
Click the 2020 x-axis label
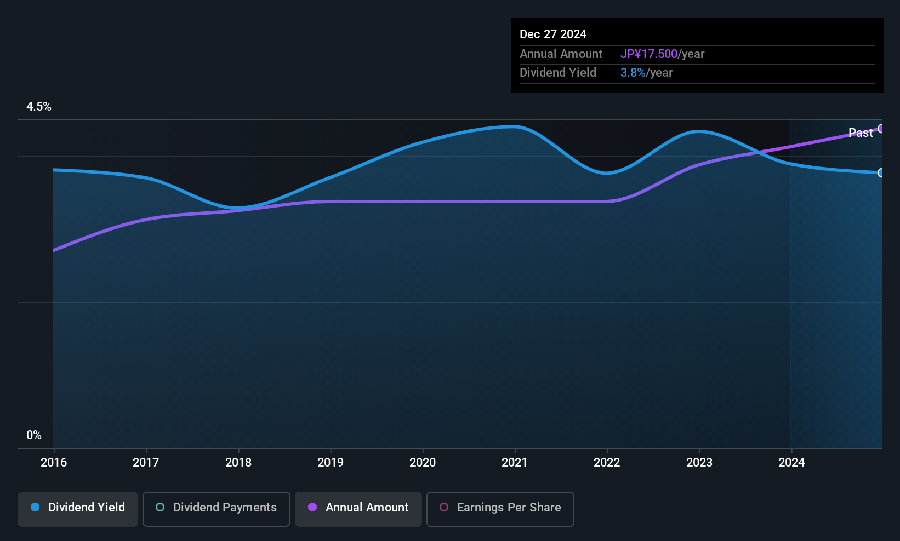tap(423, 463)
